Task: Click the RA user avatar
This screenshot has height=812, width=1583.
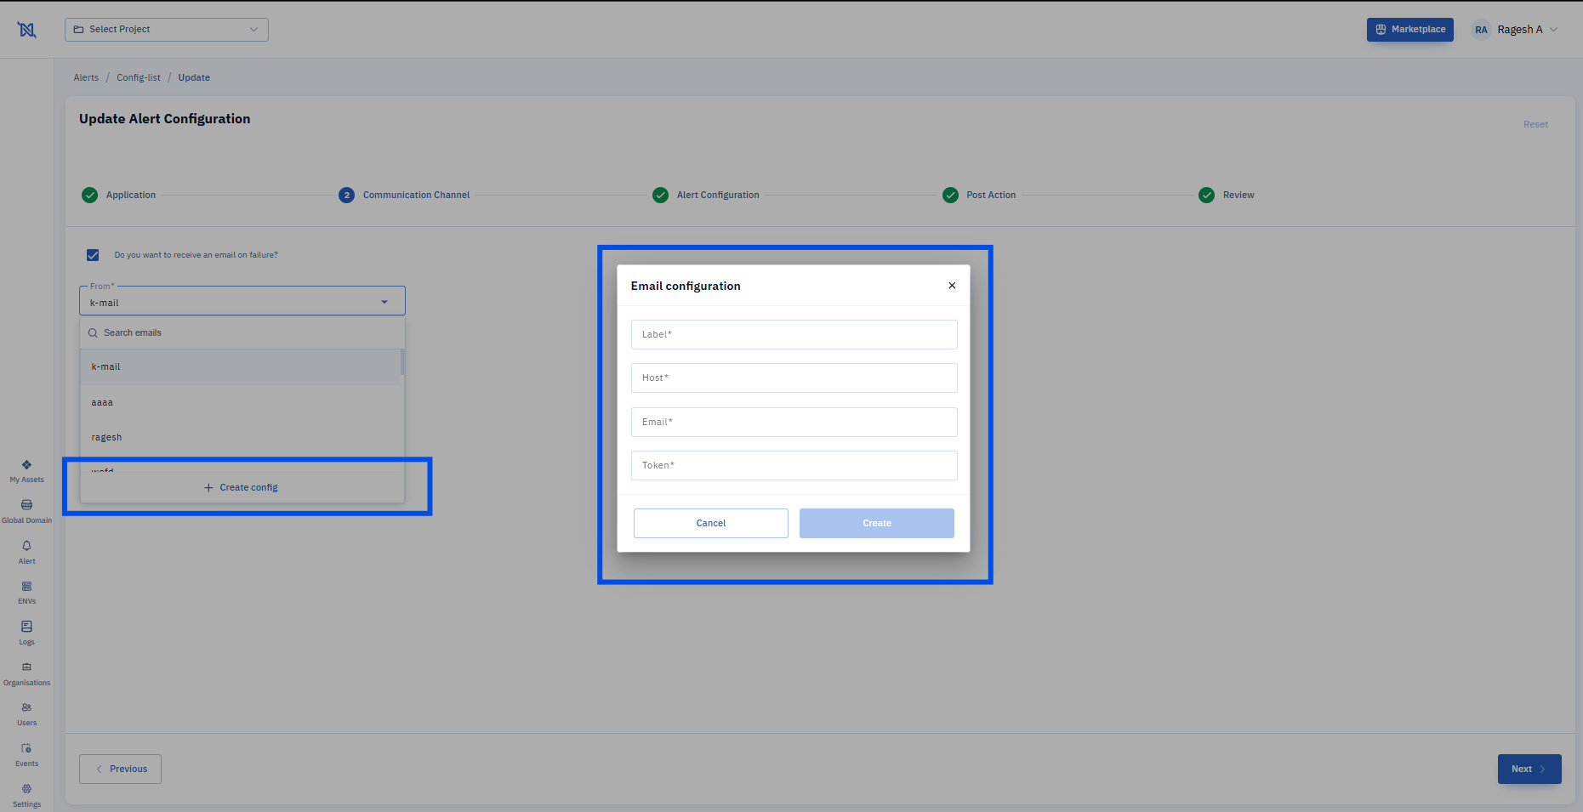Action: click(x=1481, y=30)
